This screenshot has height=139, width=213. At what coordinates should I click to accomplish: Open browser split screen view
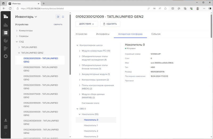click(173, 8)
